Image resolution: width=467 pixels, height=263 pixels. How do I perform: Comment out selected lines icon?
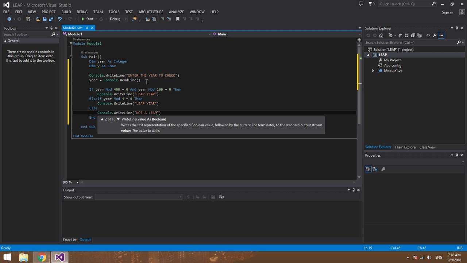pyautogui.click(x=163, y=19)
